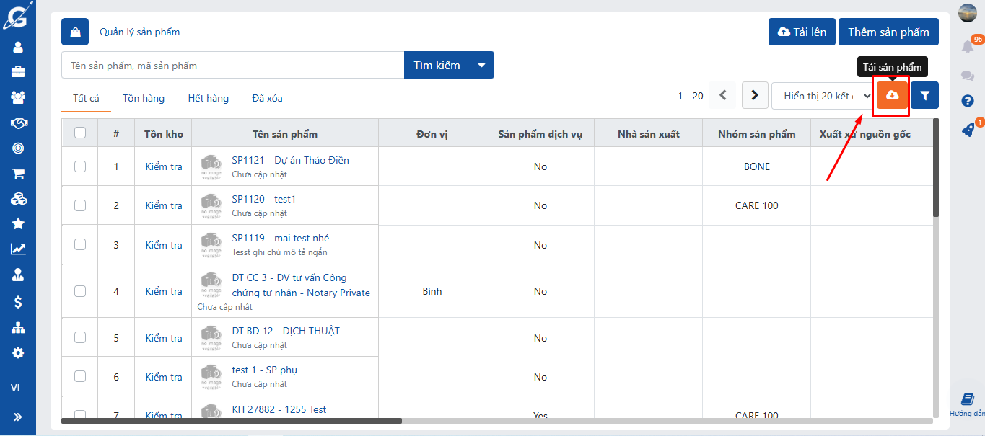985x436 pixels.
Task: Click the orange download products icon
Action: [892, 95]
